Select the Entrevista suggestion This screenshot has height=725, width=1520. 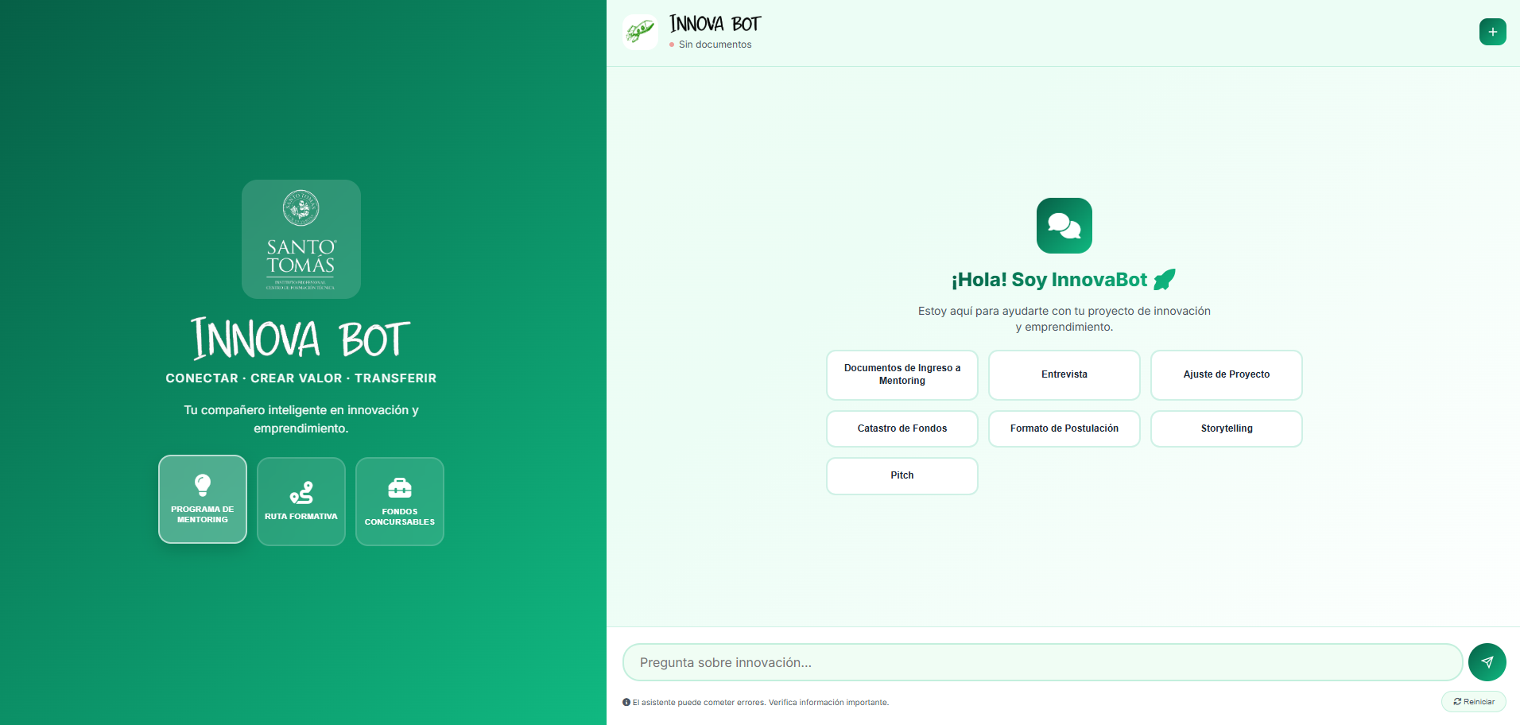(x=1064, y=374)
